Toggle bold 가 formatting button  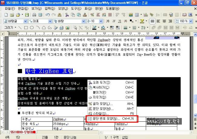click(108, 21)
